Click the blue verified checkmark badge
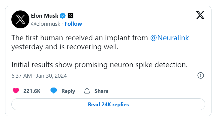Screen dimensions: 219x118 pyautogui.click(x=63, y=16)
